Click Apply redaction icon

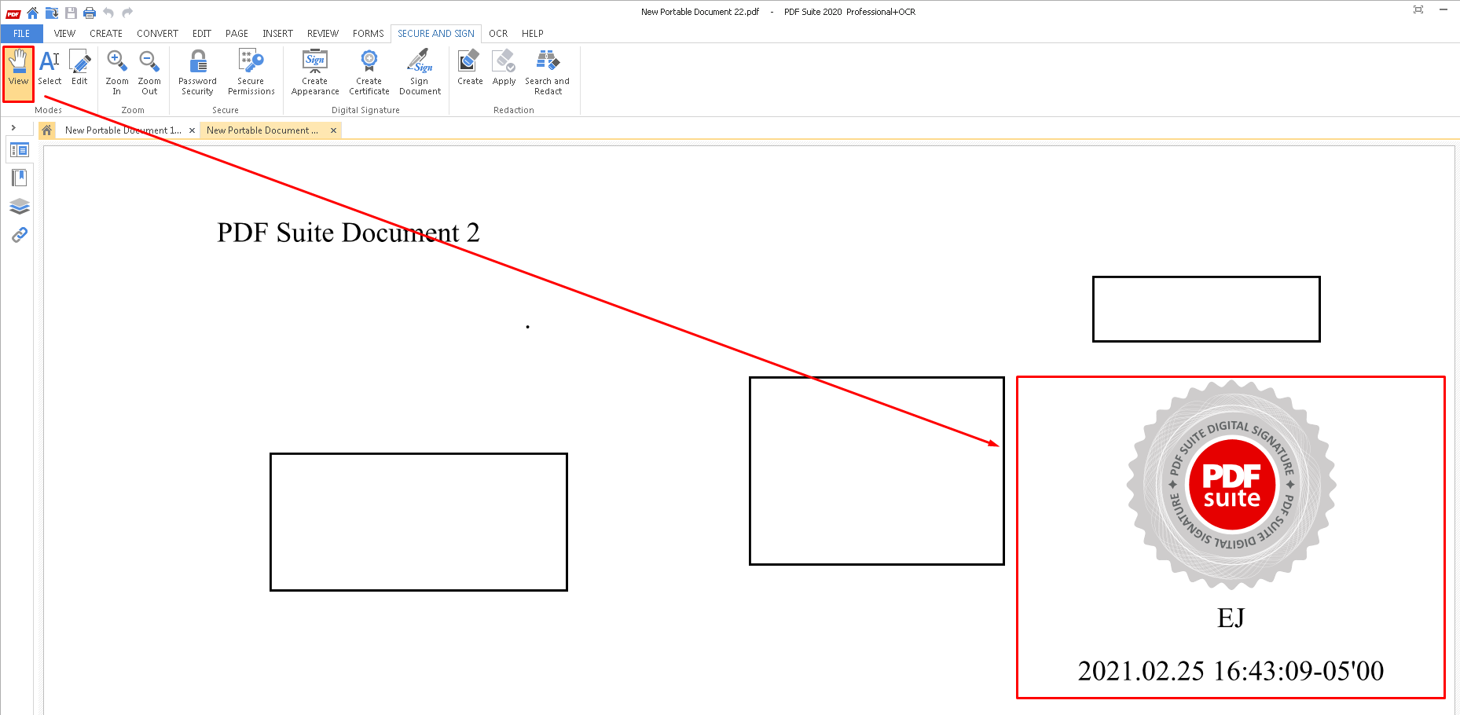(504, 68)
